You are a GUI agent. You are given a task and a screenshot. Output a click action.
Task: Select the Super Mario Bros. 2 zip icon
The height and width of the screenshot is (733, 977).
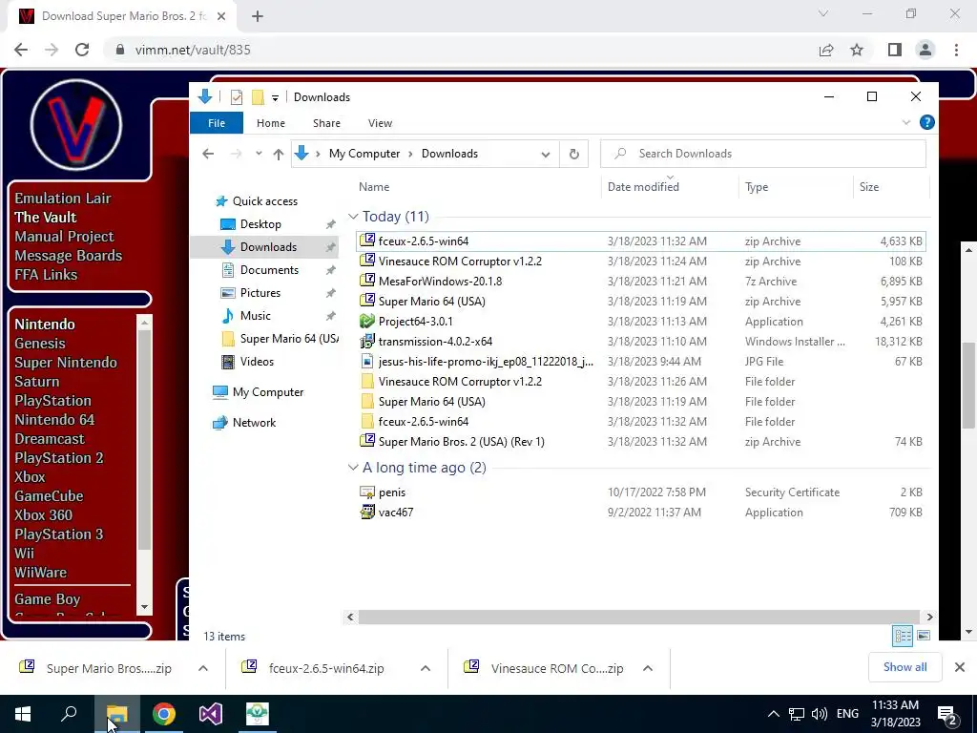[x=367, y=441]
